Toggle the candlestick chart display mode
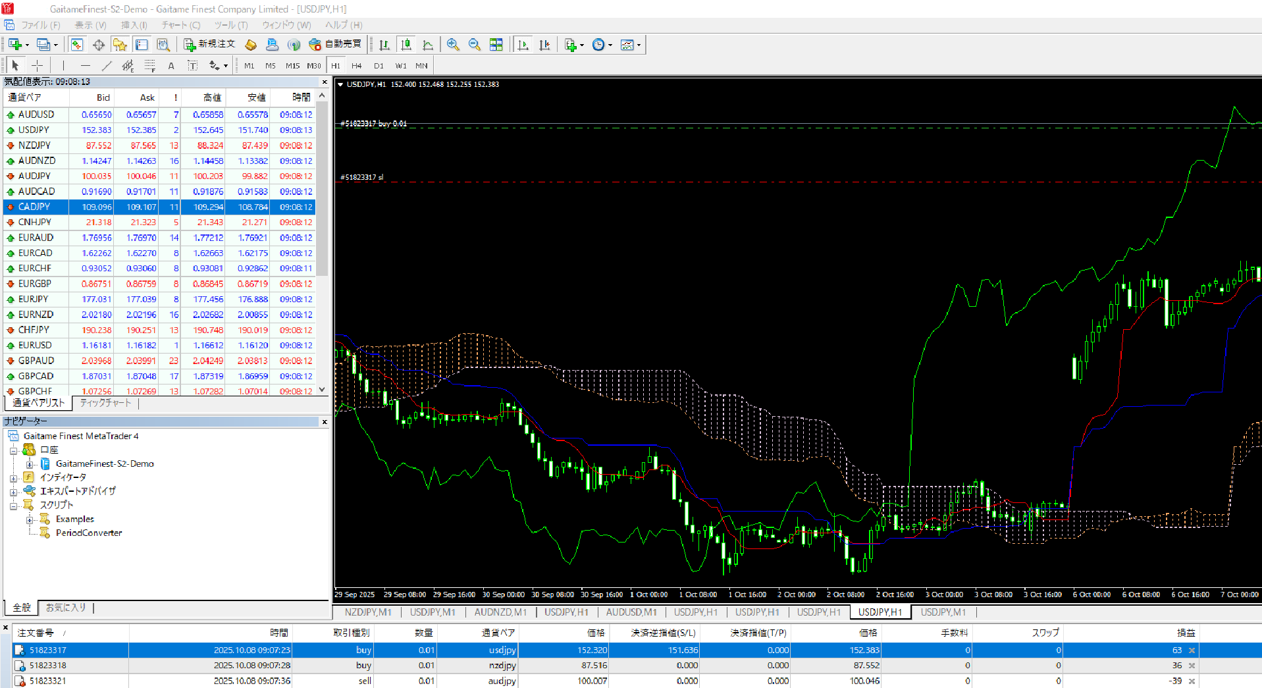Screen dimensions: 1262x688 click(x=406, y=45)
